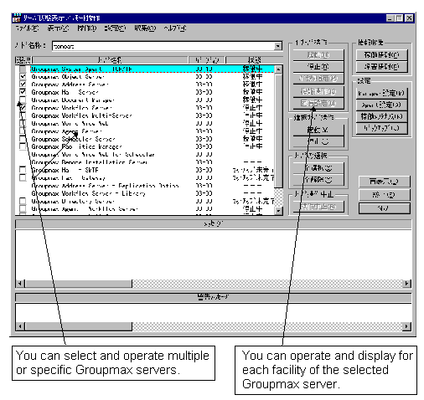Click the Backup (バックアップ) button
424x400 pixels.
pos(381,128)
